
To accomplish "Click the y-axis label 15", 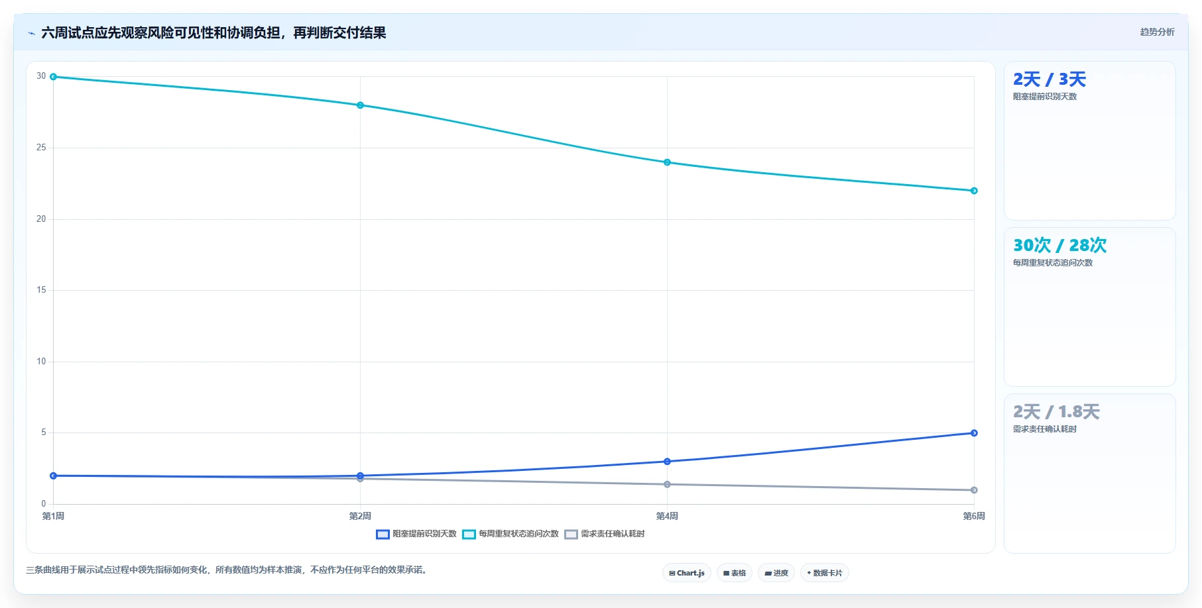I will point(41,290).
